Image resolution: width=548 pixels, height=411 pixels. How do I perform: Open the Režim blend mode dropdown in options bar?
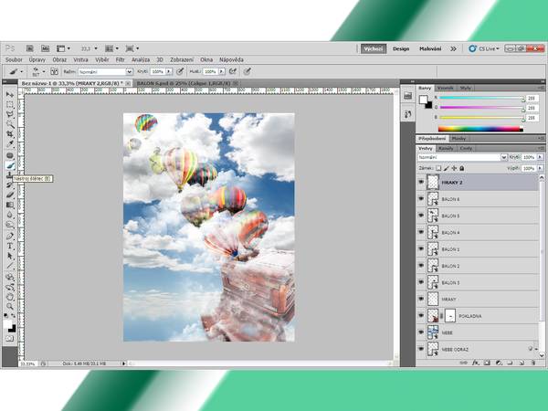[x=105, y=70]
